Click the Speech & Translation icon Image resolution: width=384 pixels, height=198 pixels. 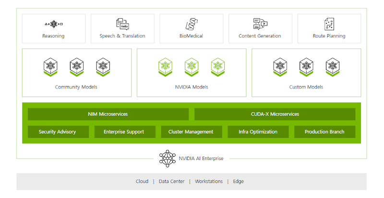(122, 24)
